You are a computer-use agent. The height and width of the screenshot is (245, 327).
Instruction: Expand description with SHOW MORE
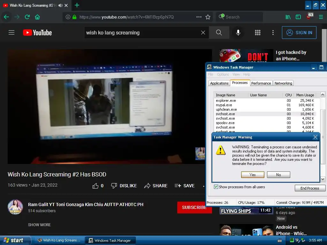[x=39, y=225]
